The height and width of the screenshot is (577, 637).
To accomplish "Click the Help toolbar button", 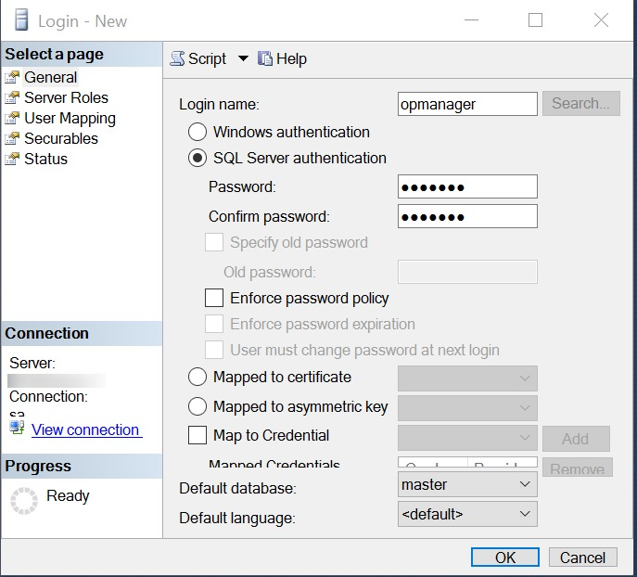I will point(283,58).
